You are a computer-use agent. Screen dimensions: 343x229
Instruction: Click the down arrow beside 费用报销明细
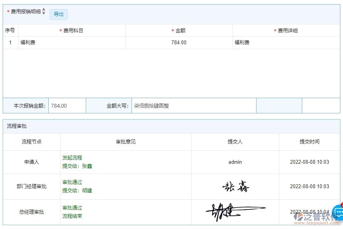44,13
